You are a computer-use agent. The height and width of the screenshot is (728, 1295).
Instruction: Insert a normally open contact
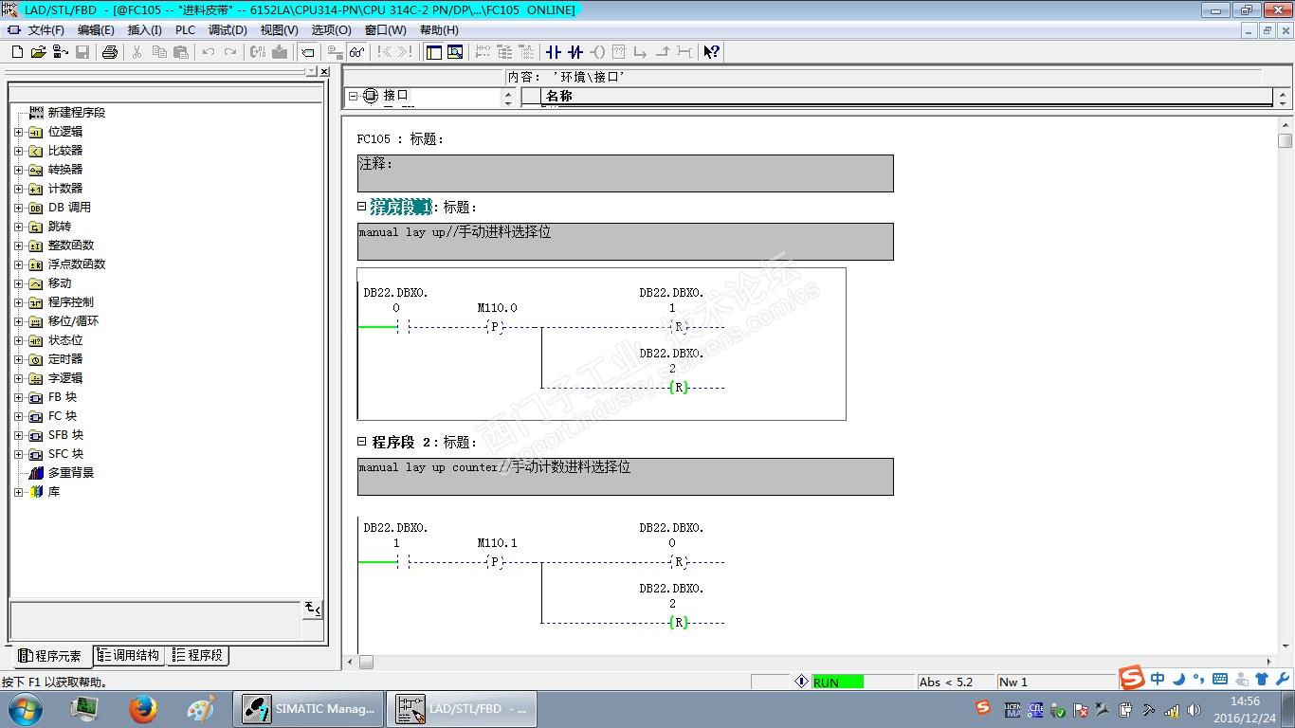click(x=554, y=52)
